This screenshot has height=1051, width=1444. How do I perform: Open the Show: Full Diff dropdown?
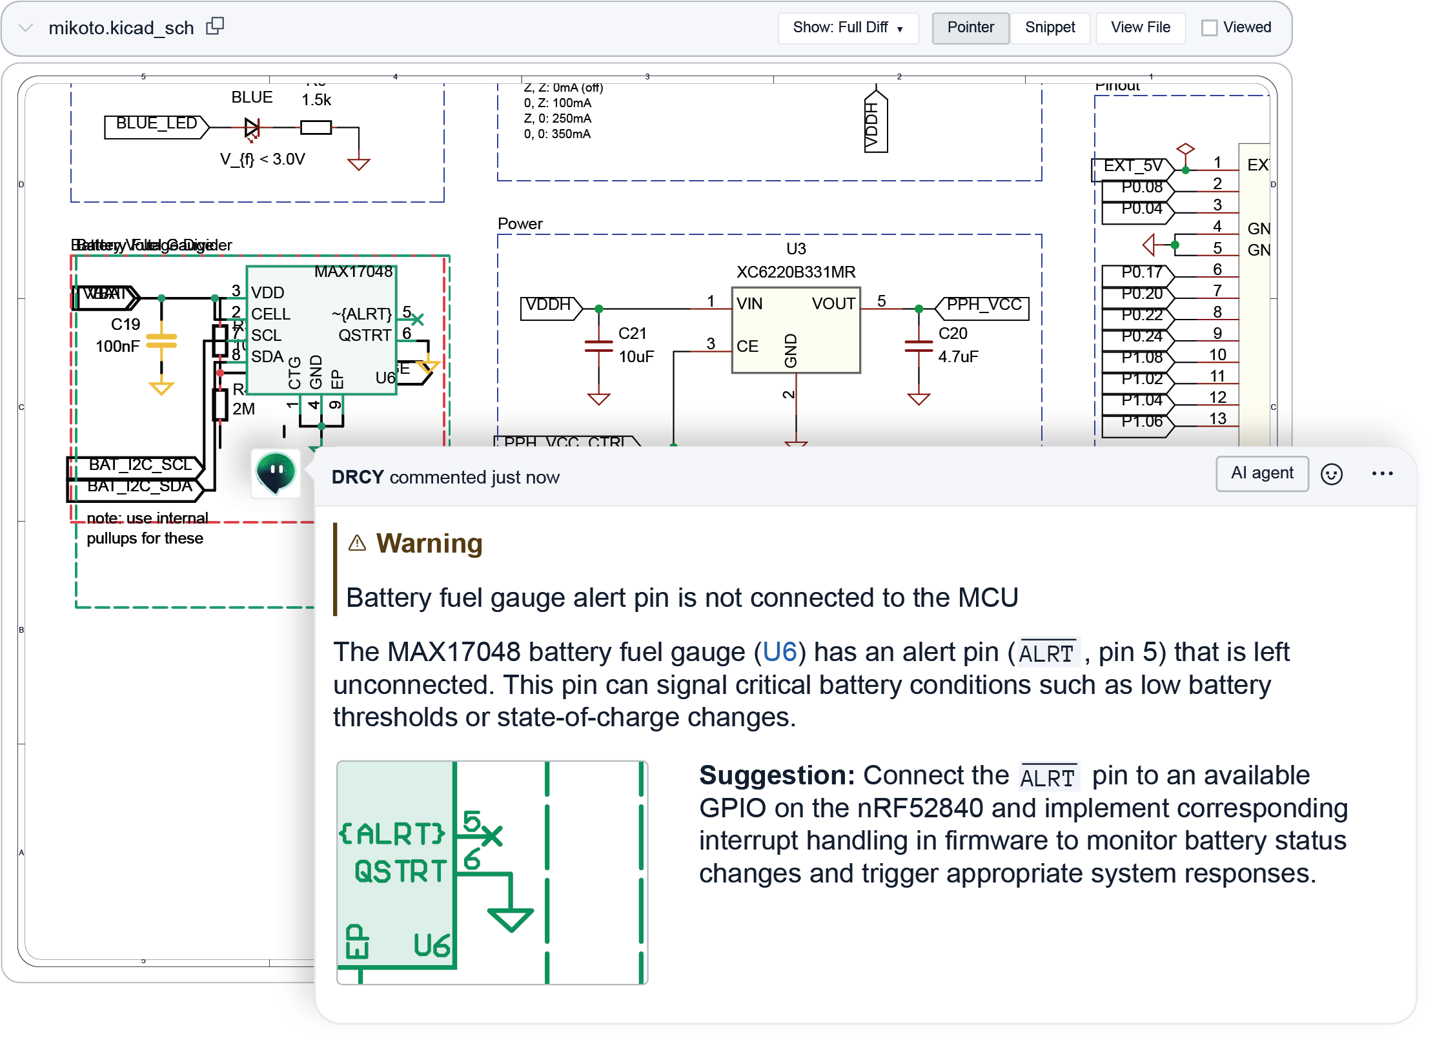(847, 28)
